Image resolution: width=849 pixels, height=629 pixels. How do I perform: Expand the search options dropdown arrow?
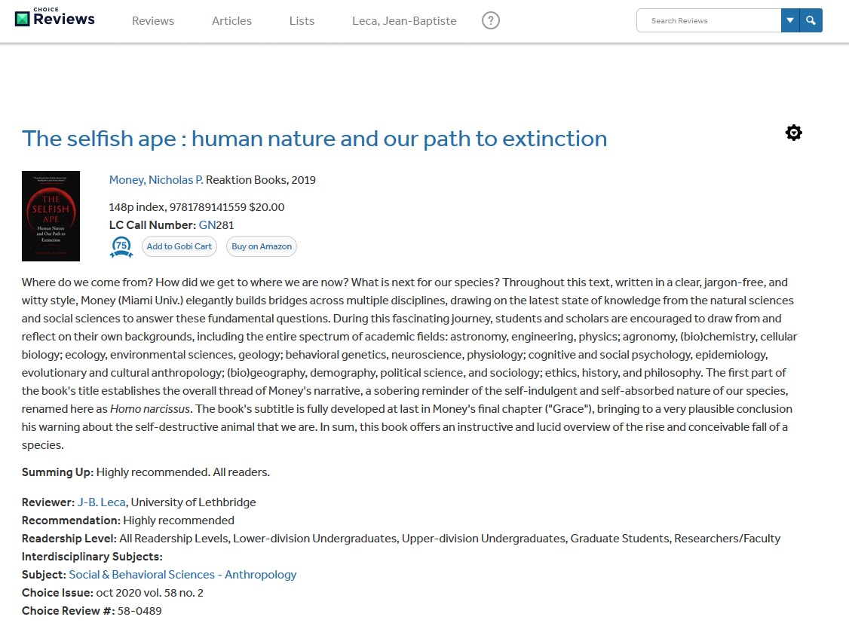point(790,21)
